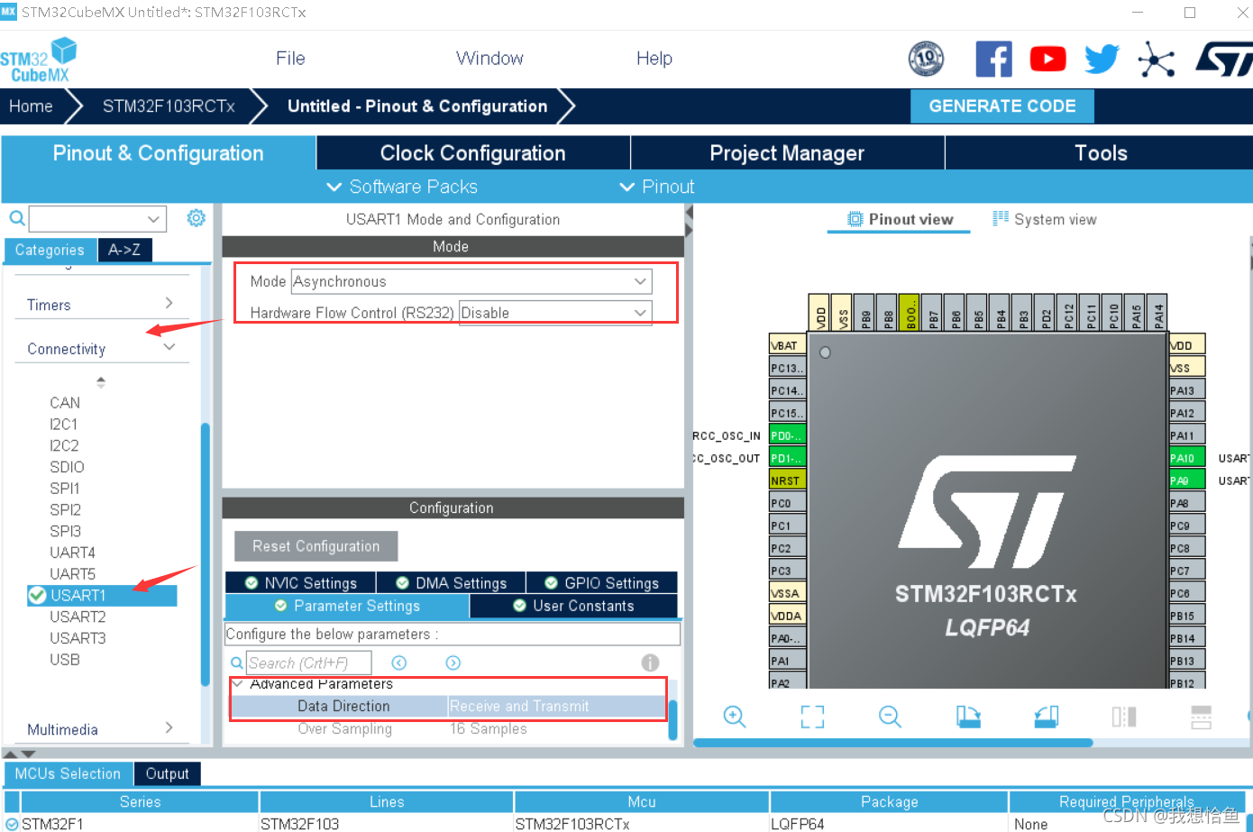Open the File menu

pos(290,59)
